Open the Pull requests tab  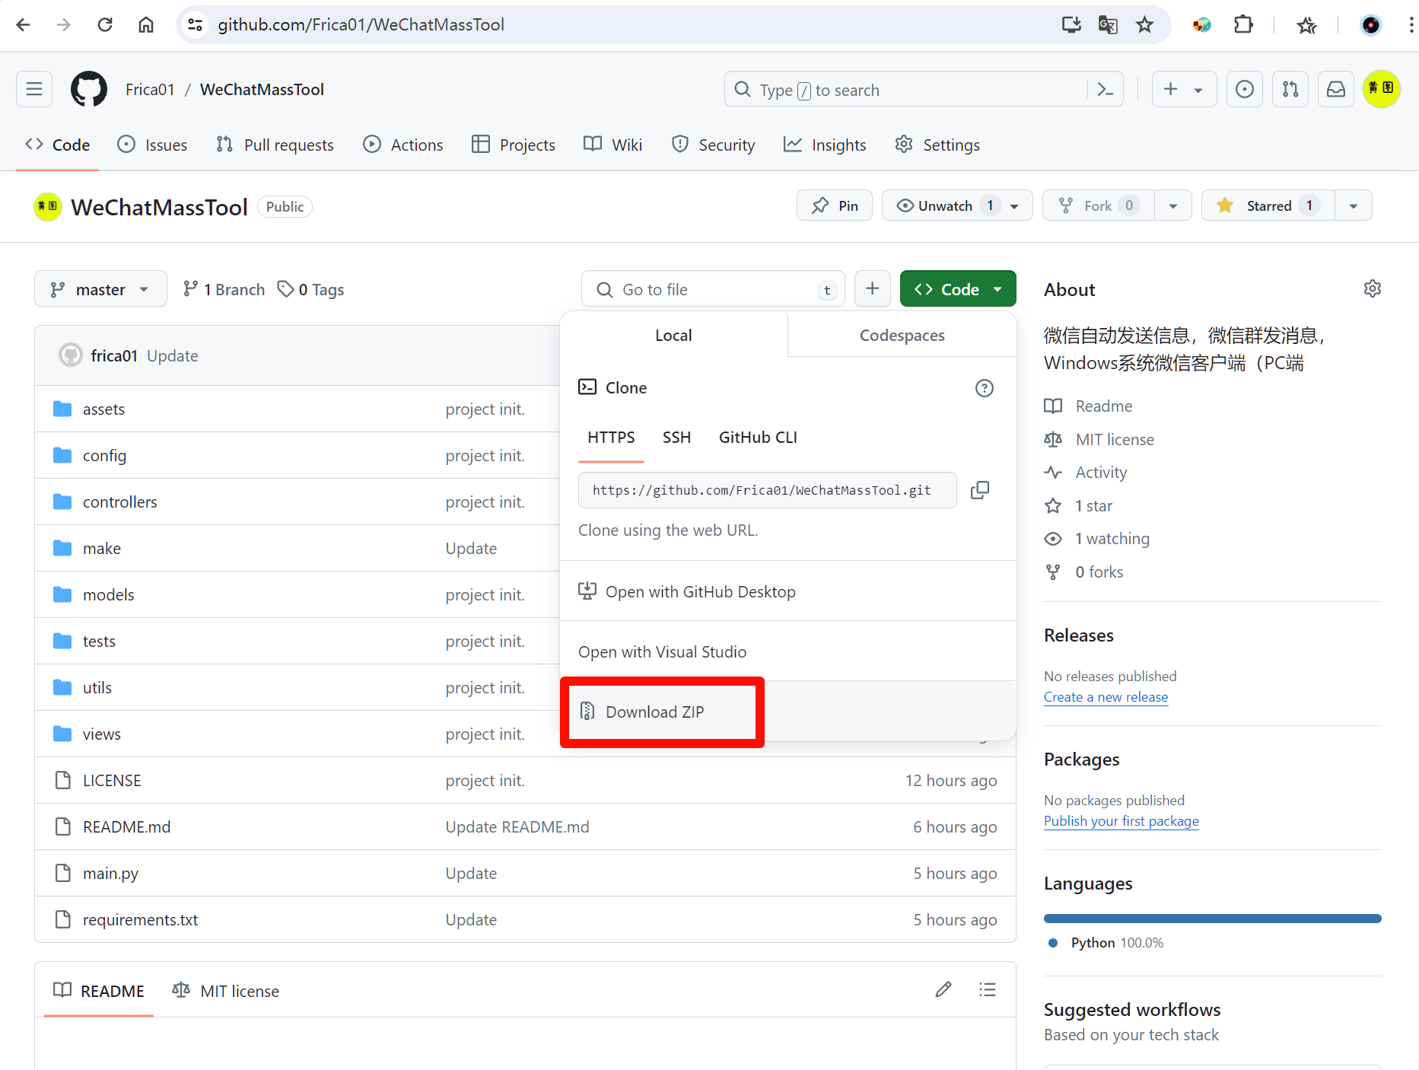tap(275, 145)
